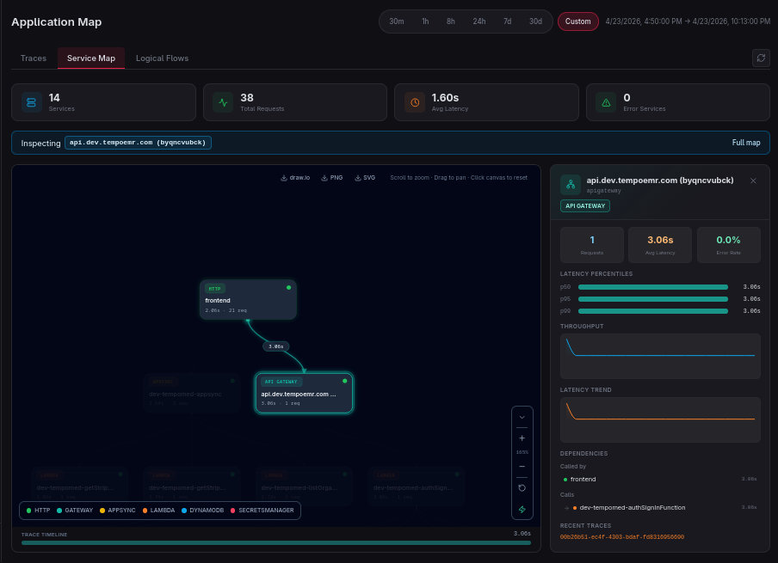Click the Requests stat card

[592, 245]
